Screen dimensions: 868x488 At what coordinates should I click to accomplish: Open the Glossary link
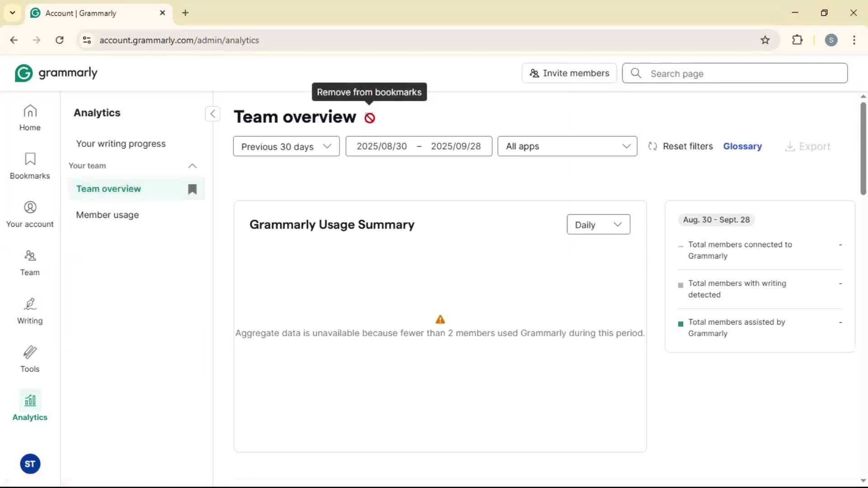[x=742, y=146]
